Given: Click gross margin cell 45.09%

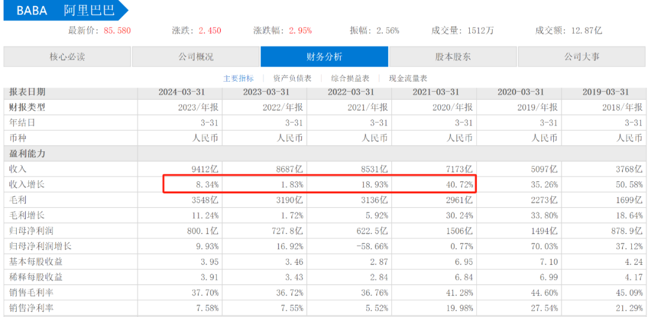Looking at the screenshot, I should pos(629,293).
